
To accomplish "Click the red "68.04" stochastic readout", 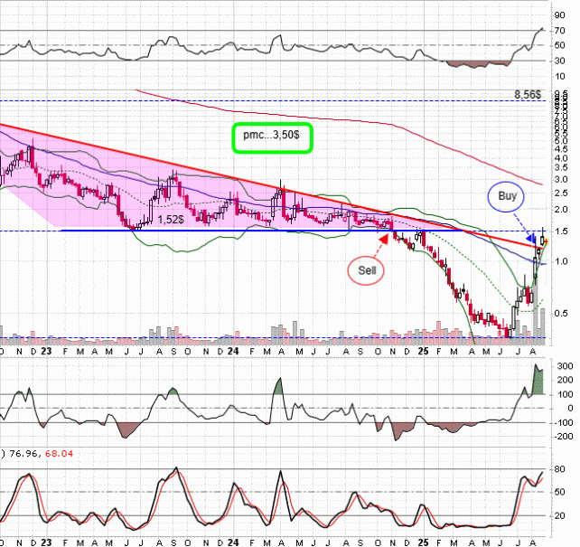I will [x=60, y=453].
